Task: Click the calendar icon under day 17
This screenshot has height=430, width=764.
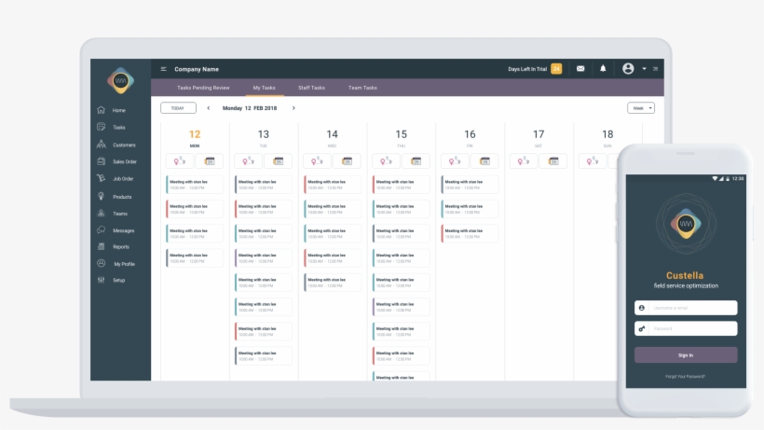Action: (x=553, y=160)
